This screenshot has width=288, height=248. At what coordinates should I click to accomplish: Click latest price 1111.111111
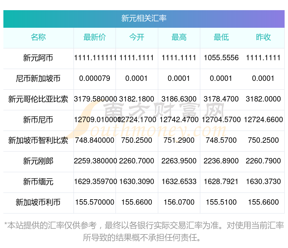pos(95,58)
